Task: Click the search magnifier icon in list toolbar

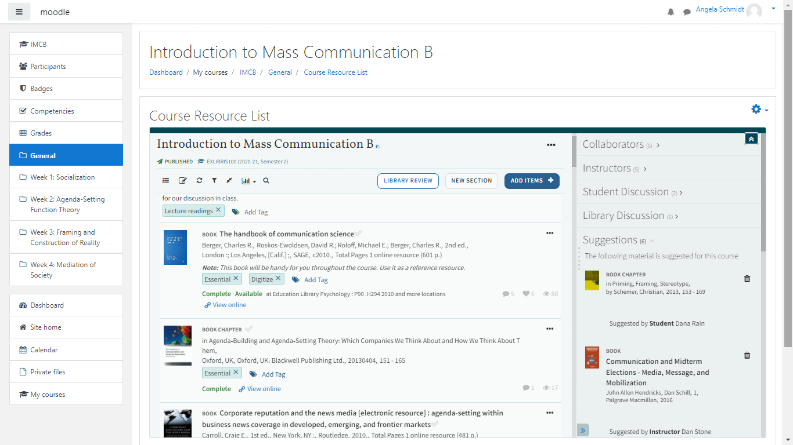Action: click(266, 181)
